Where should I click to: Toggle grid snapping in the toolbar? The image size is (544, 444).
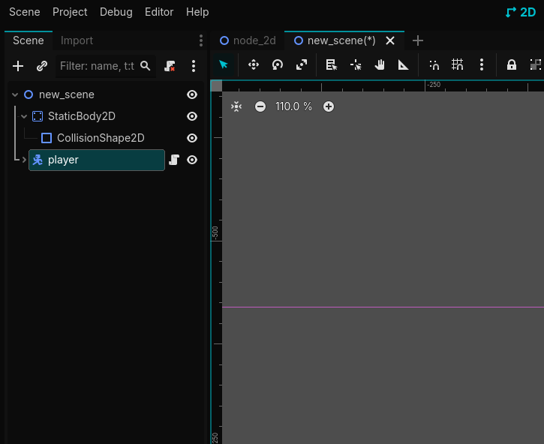click(458, 65)
